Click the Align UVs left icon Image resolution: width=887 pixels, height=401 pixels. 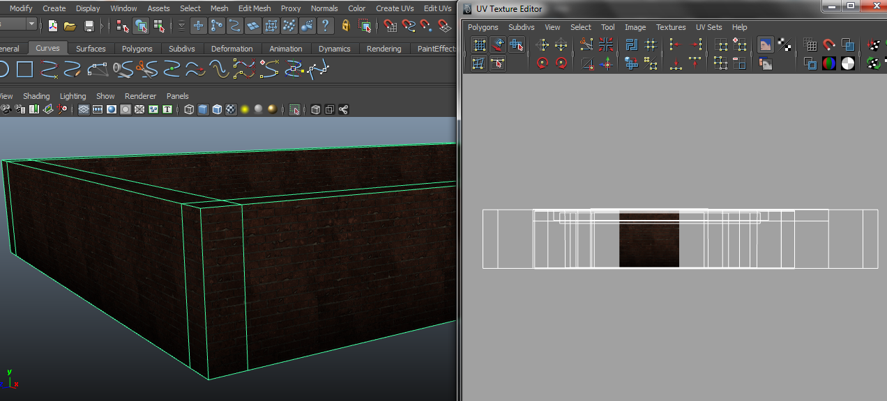click(x=675, y=45)
